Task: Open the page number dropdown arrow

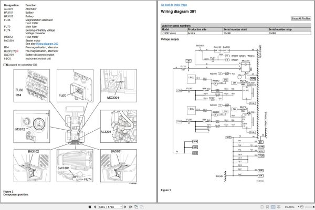Action: 121,207
